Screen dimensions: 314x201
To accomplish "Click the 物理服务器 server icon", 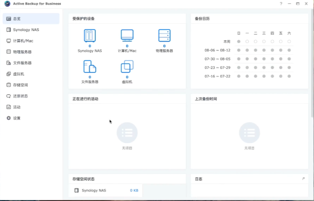I will pyautogui.click(x=164, y=36).
